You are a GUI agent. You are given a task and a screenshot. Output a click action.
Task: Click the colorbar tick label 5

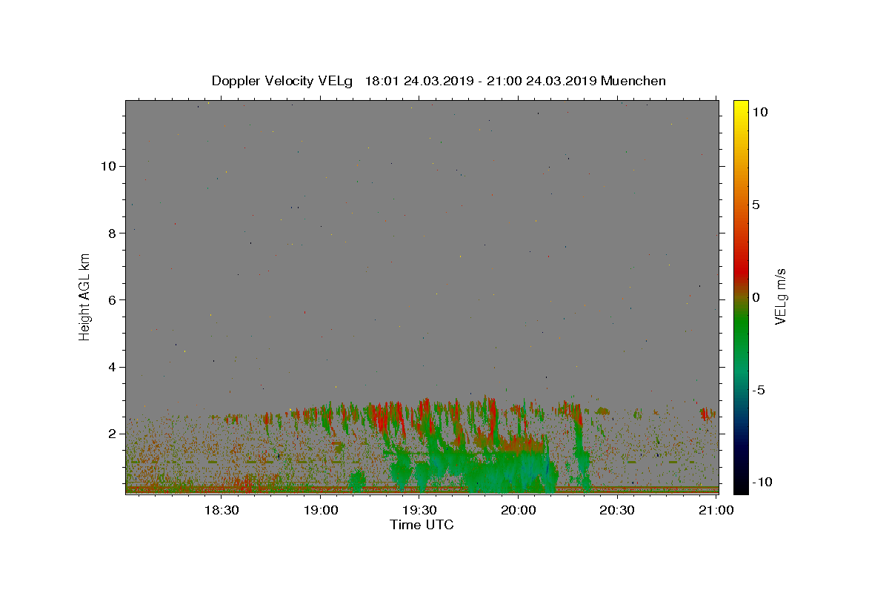(x=756, y=205)
